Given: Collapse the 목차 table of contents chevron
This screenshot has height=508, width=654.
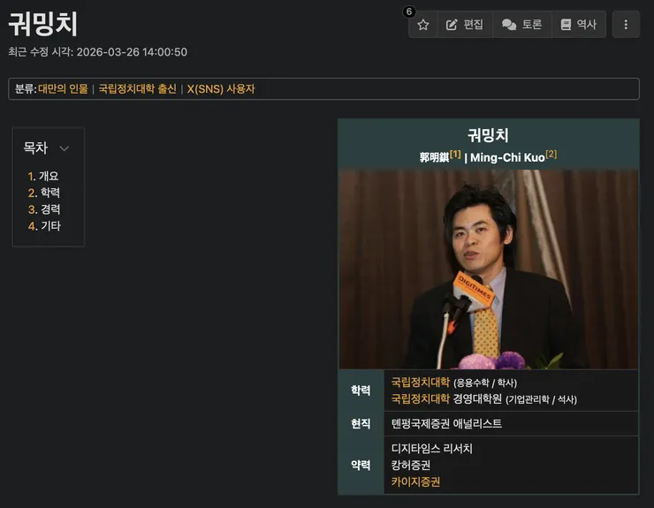Looking at the screenshot, I should pyautogui.click(x=65, y=148).
